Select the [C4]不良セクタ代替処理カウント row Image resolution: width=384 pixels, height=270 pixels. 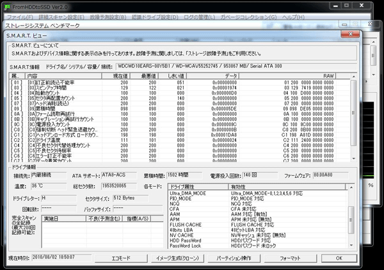180,145
